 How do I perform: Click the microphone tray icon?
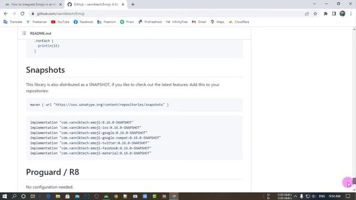click(301, 196)
